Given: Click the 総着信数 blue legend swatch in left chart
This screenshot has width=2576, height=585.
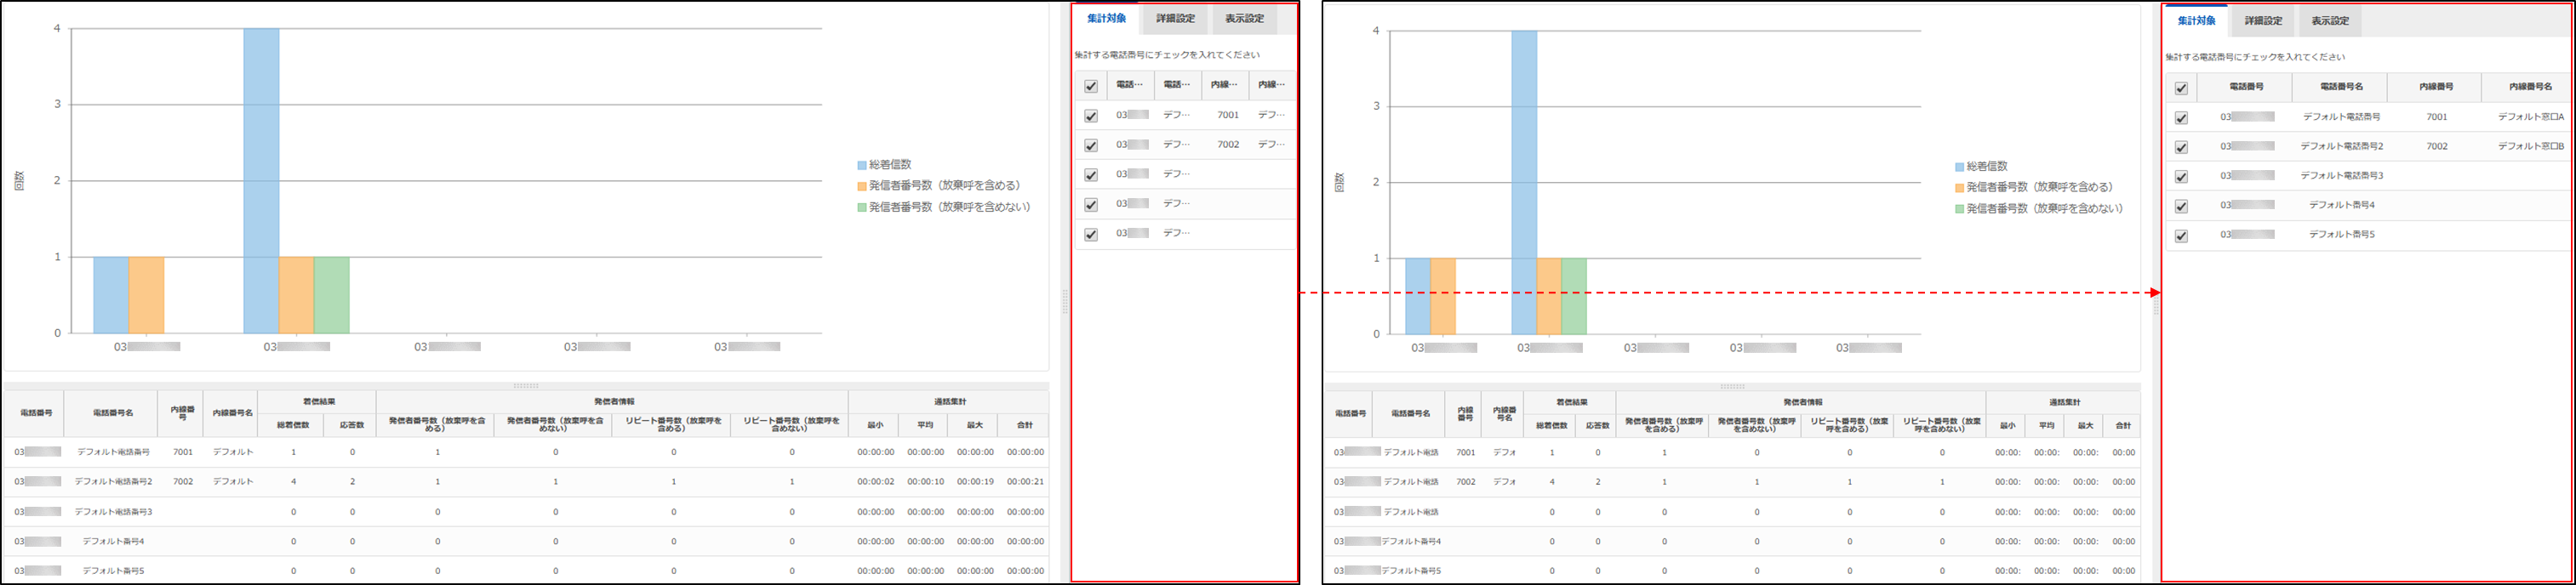Looking at the screenshot, I should (x=862, y=165).
